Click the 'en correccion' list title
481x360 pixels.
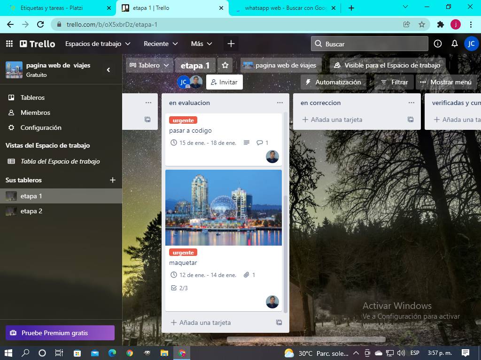click(x=320, y=103)
